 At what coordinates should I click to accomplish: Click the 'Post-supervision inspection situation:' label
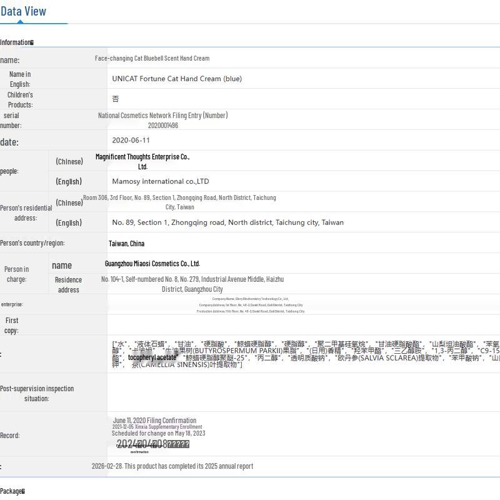(x=37, y=394)
